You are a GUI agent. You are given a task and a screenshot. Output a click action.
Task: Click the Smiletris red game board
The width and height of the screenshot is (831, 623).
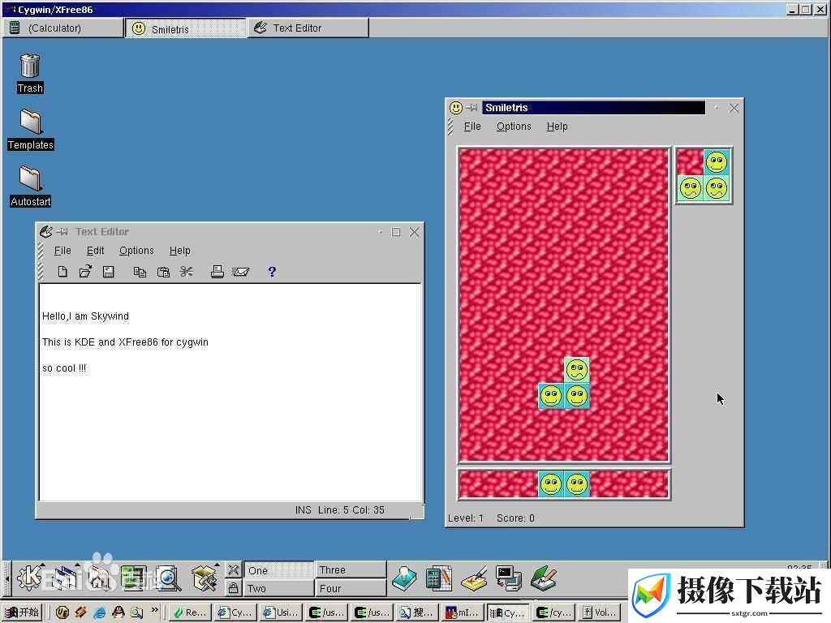pos(564,306)
